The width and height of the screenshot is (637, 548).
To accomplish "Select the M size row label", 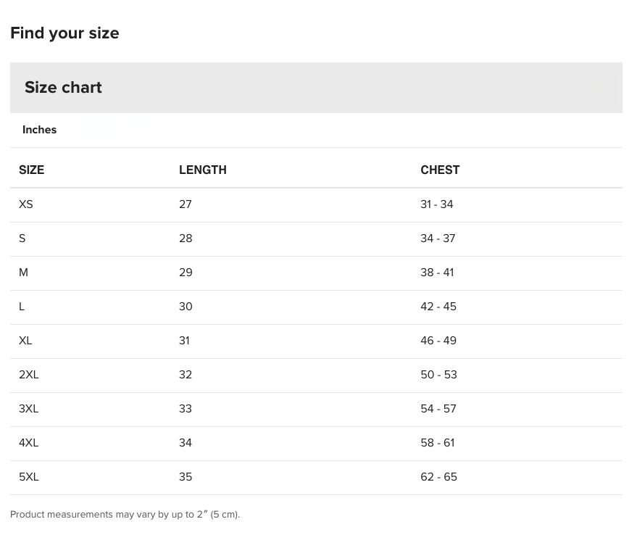I will point(24,273).
